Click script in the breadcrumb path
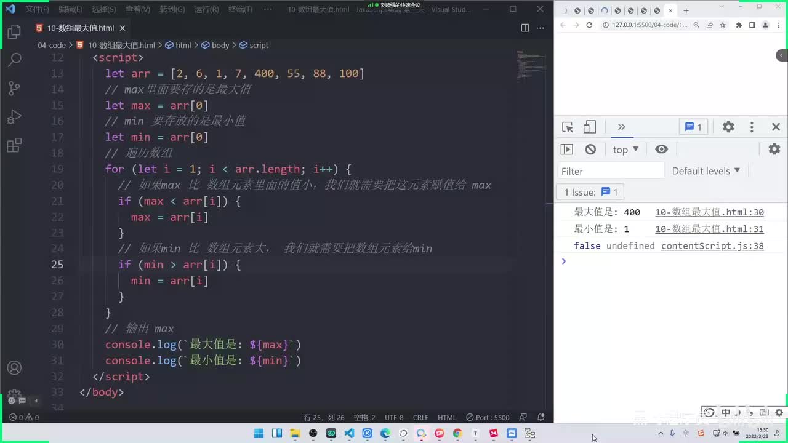The image size is (788, 443). point(254,45)
